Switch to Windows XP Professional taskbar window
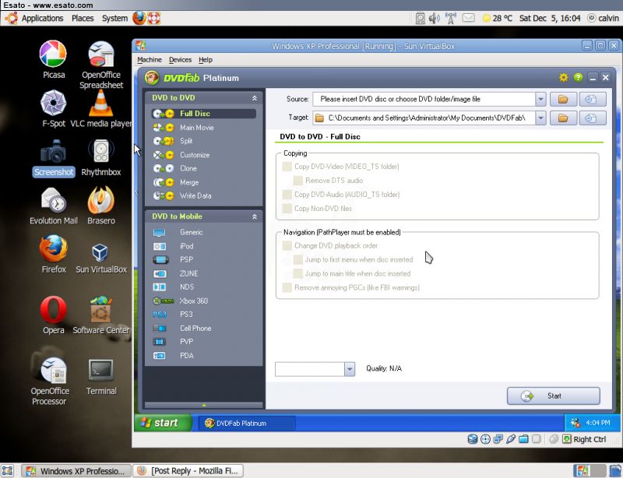 (x=76, y=471)
